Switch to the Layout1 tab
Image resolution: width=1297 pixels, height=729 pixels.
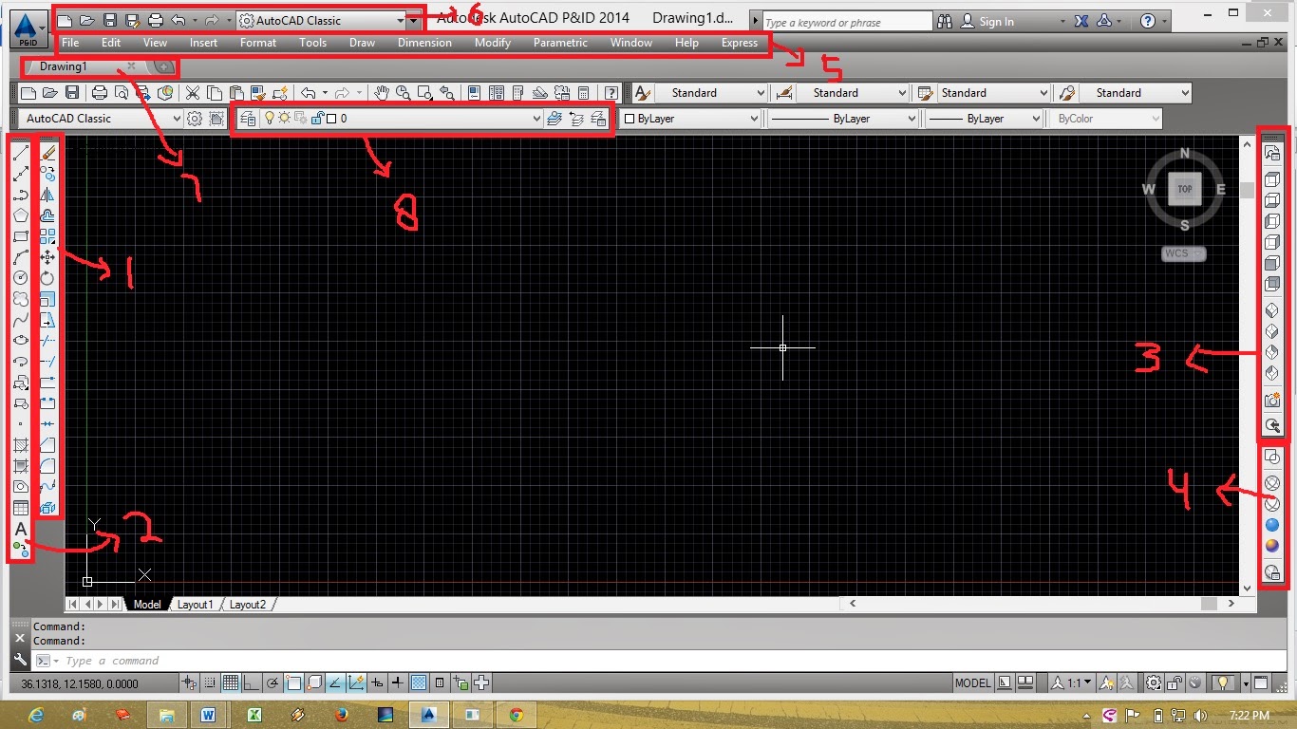tap(195, 604)
